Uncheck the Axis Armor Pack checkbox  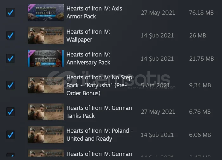point(10,12)
